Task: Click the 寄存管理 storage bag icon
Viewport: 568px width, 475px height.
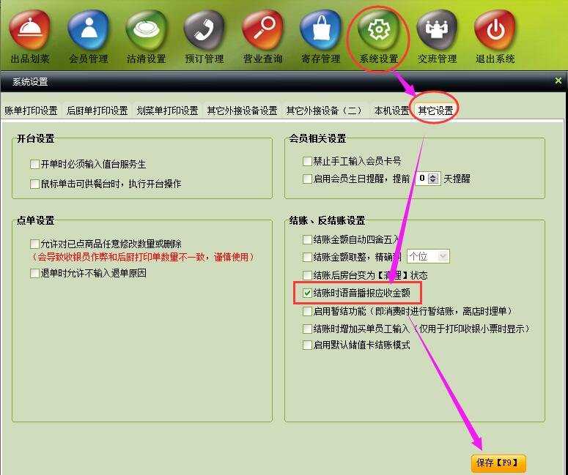Action: (320, 31)
